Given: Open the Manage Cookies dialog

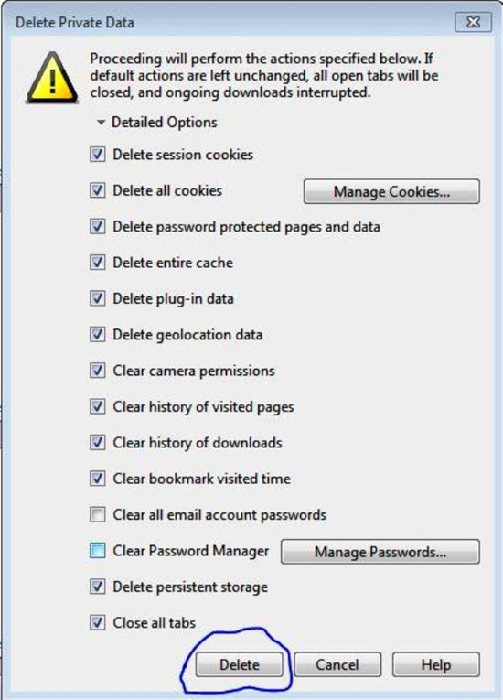Looking at the screenshot, I should point(391,191).
